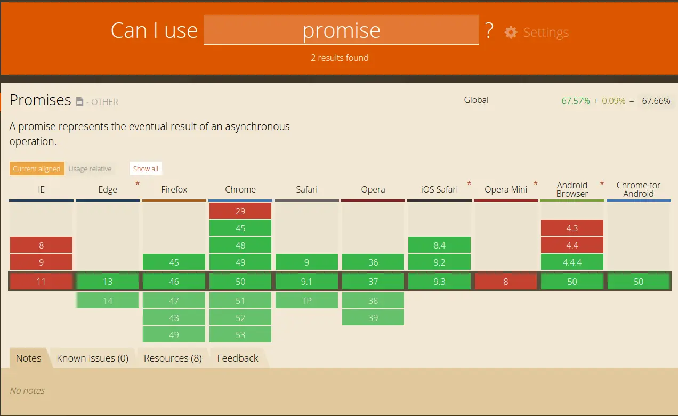Select the Chrome 53 version cell

[240, 335]
